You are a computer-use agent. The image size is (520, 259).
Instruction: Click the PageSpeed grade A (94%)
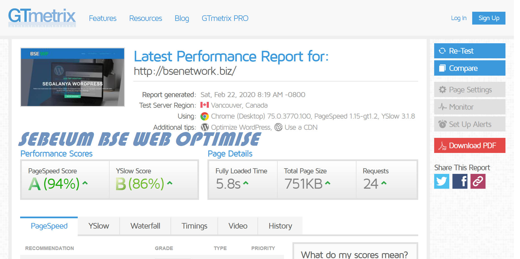[x=54, y=184]
